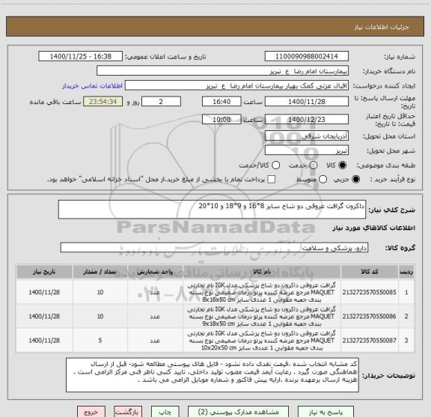431x417 pixels.
Task: Click quantity 5 in row 3
Action: click(100, 341)
